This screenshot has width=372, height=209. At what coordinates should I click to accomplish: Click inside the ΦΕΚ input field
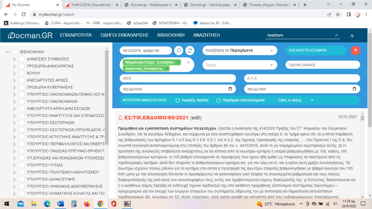click(x=177, y=78)
